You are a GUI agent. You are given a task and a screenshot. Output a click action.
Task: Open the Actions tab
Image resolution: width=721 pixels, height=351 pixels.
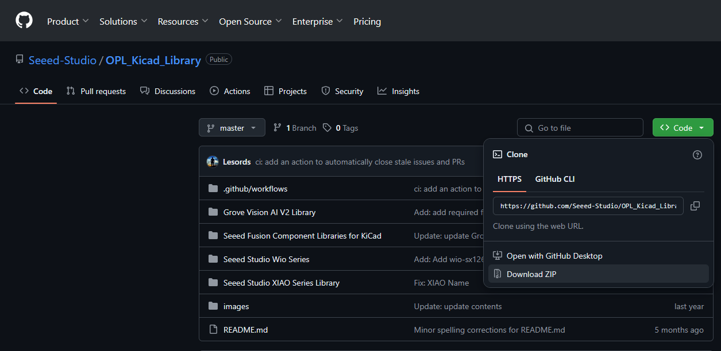230,91
